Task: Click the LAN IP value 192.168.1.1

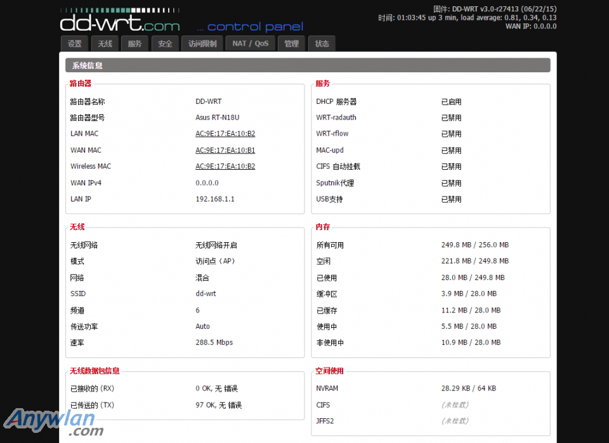Action: tap(215, 199)
